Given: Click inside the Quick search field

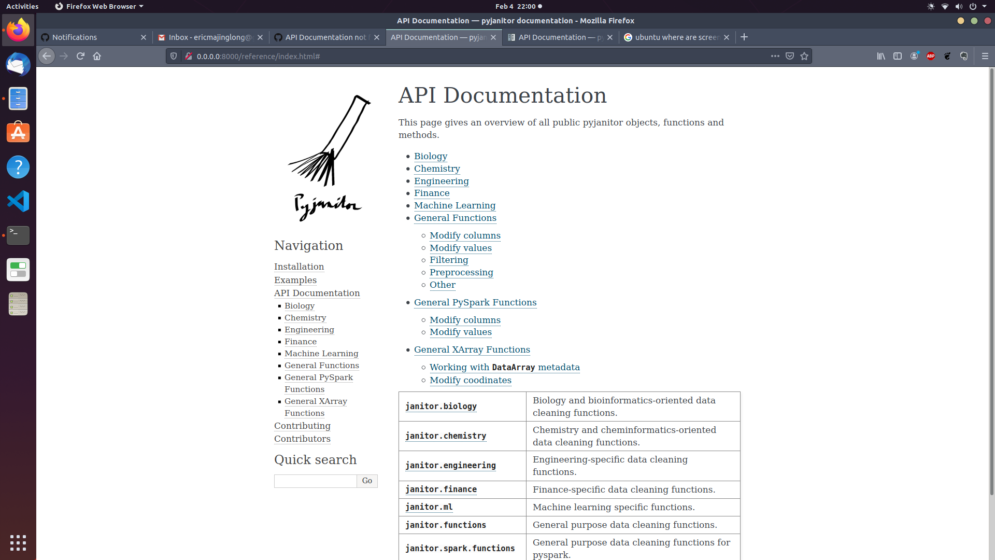Looking at the screenshot, I should [315, 481].
